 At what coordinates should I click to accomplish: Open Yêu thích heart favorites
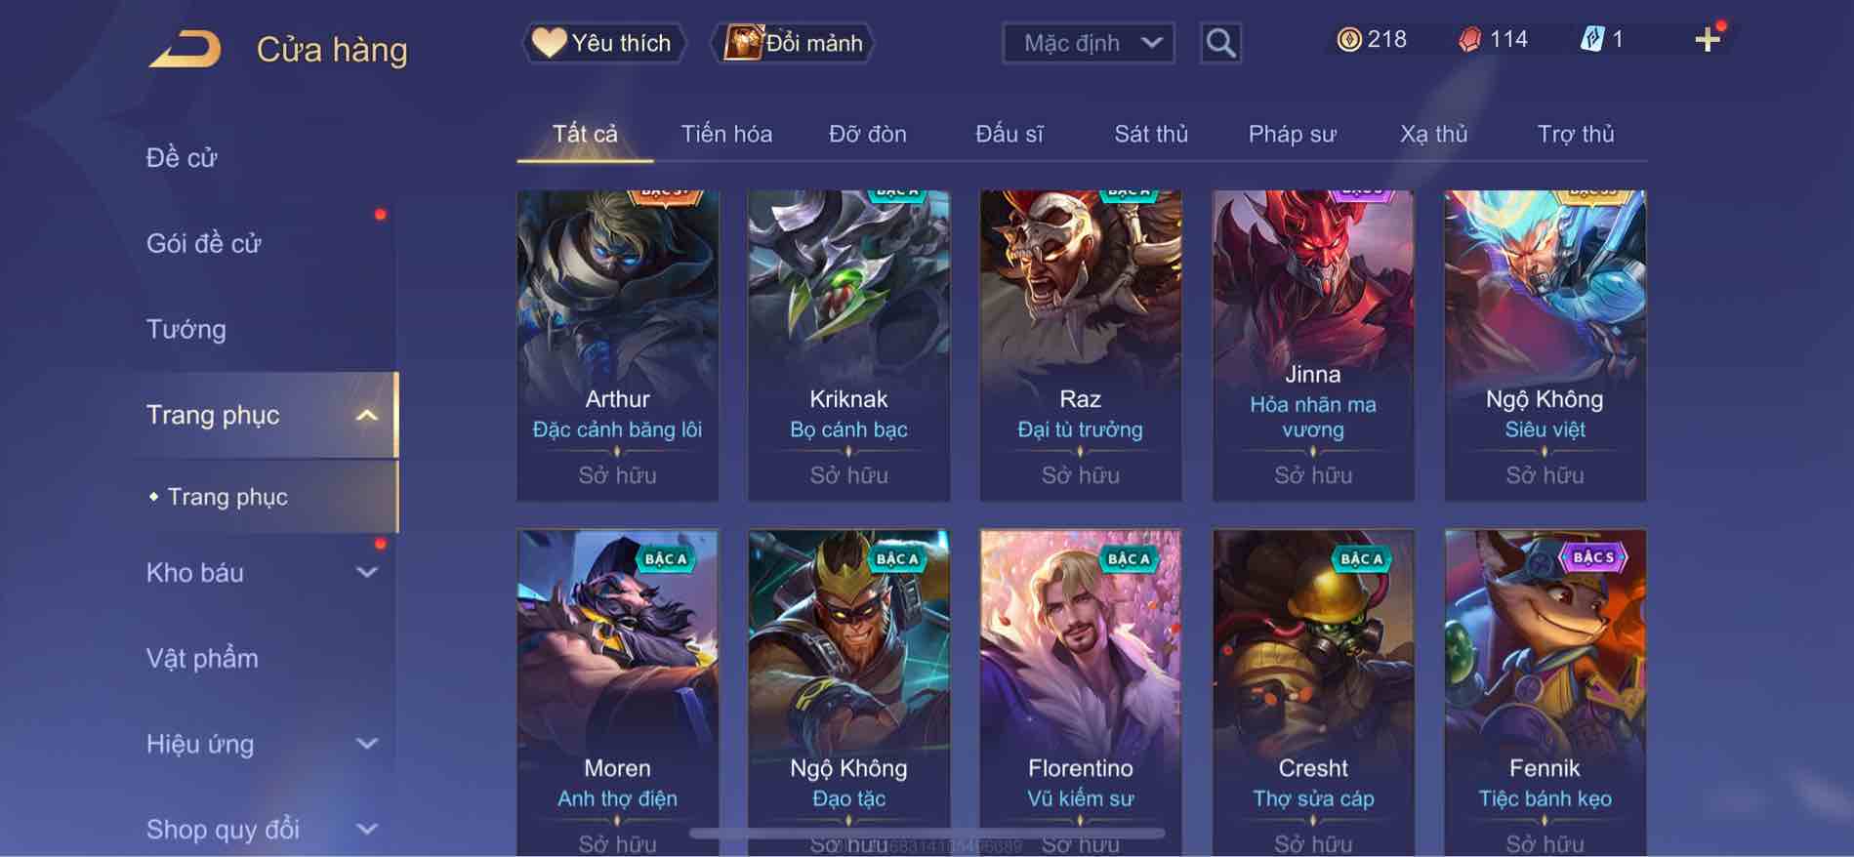point(602,43)
